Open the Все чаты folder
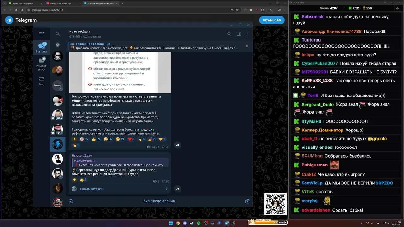 pyautogui.click(x=41, y=48)
